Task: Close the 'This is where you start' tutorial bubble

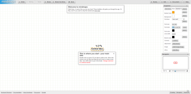Action: point(114,54)
